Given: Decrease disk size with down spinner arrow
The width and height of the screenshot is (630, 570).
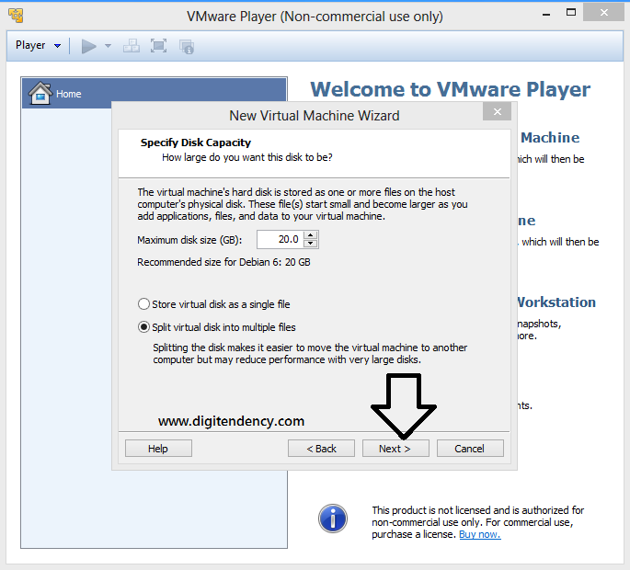Looking at the screenshot, I should [311, 244].
